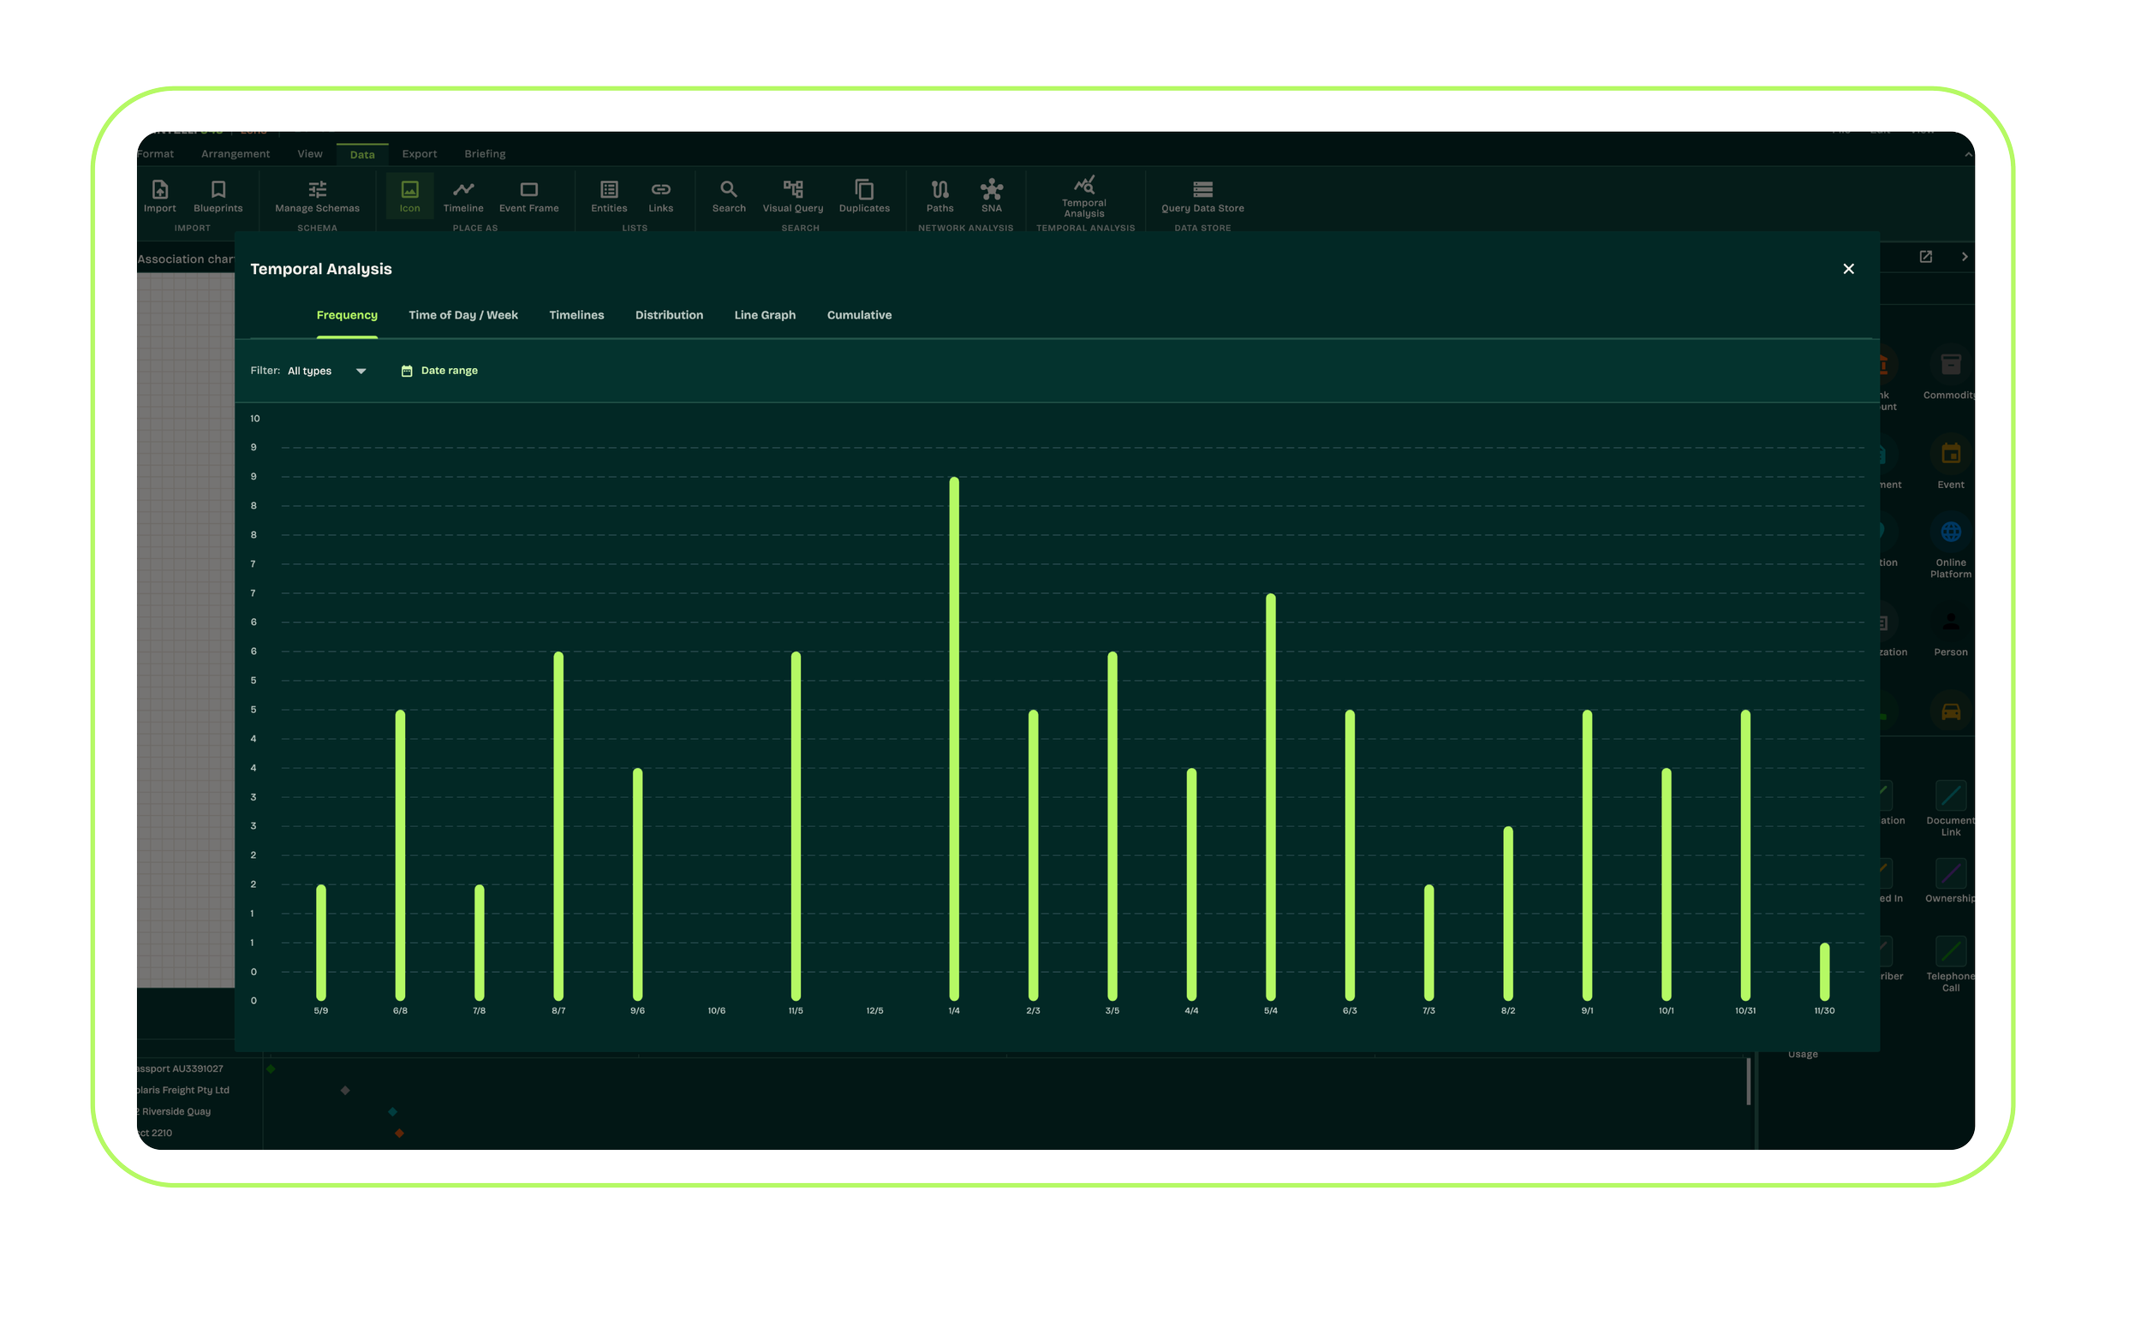The height and width of the screenshot is (1333, 2141).
Task: Open the Entities list
Action: pyautogui.click(x=609, y=196)
